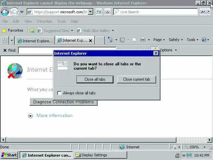Click the horizontal scrollbar right arrow
Image resolution: width=213 pixels, height=160 pixels.
[x=209, y=140]
